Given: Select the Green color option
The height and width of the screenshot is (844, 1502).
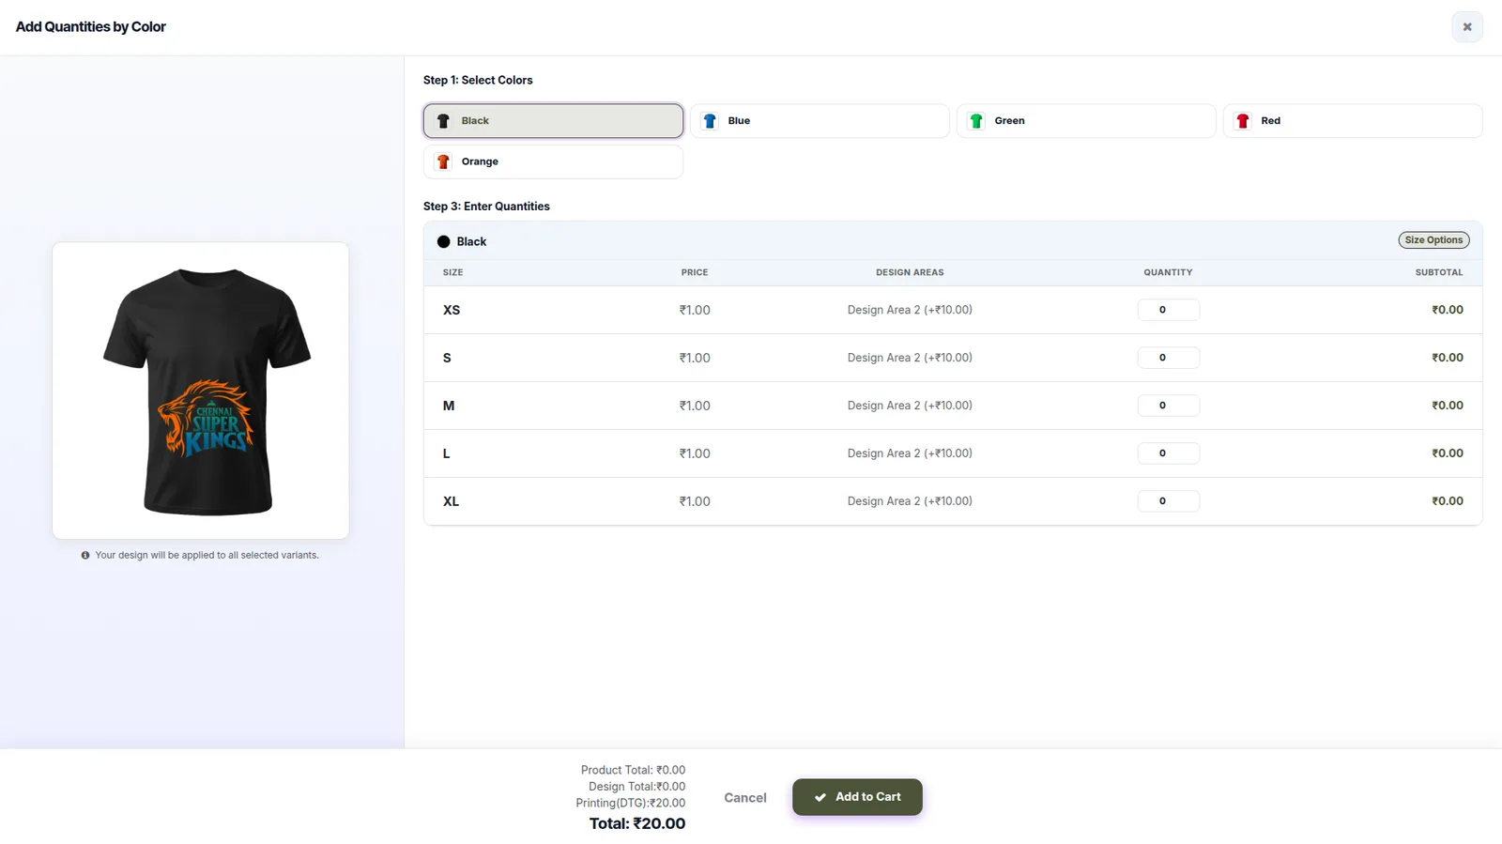Looking at the screenshot, I should click(x=1086, y=121).
